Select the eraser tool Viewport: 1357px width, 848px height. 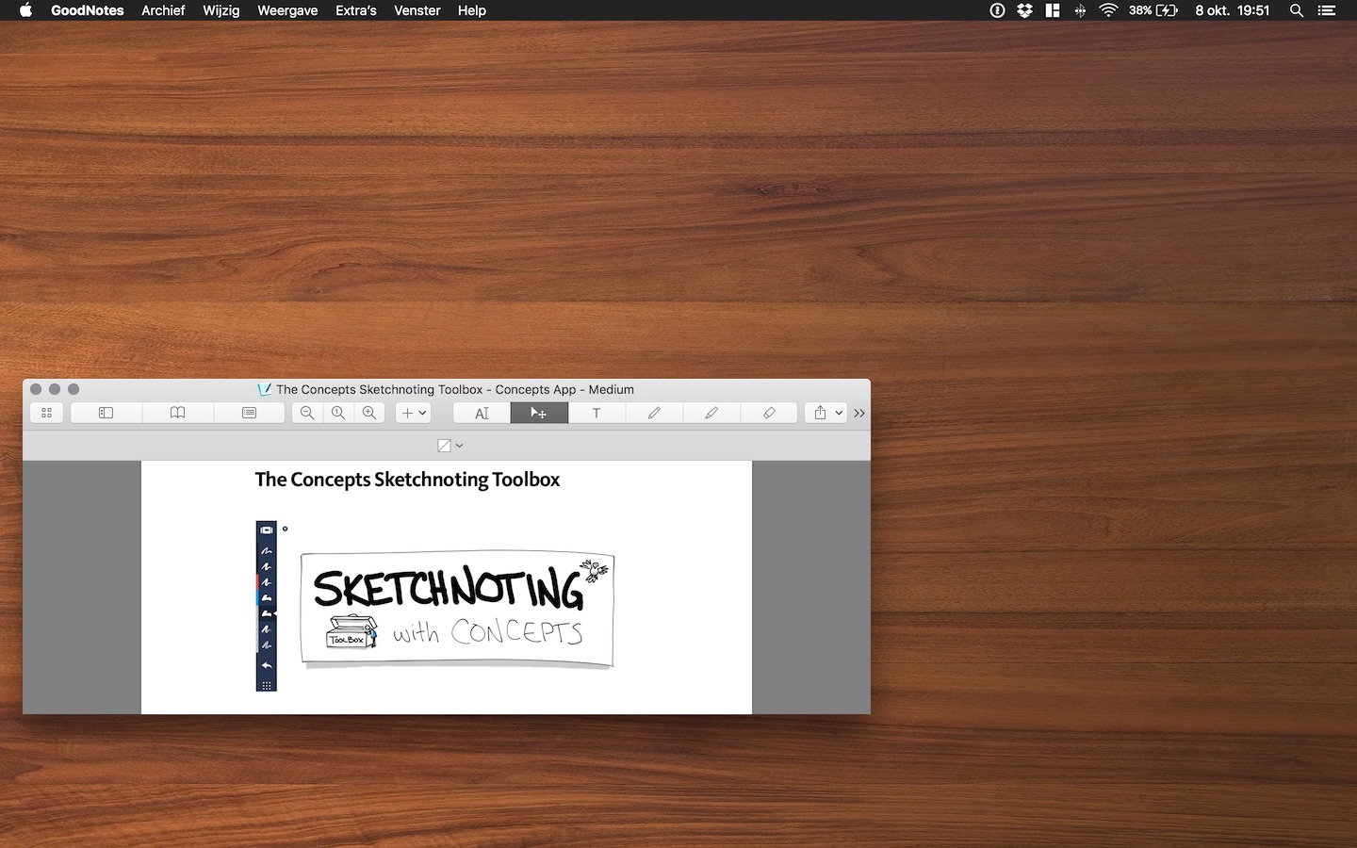769,413
